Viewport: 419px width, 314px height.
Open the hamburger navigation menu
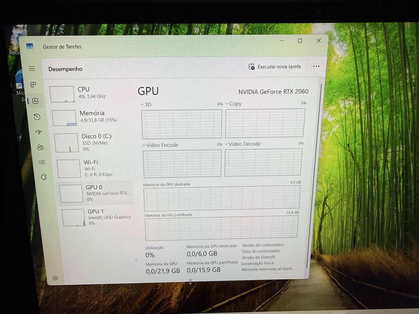coord(32,68)
